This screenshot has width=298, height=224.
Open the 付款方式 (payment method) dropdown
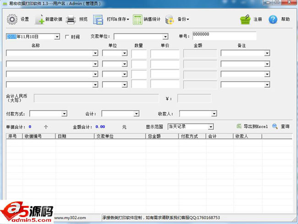tap(64, 114)
